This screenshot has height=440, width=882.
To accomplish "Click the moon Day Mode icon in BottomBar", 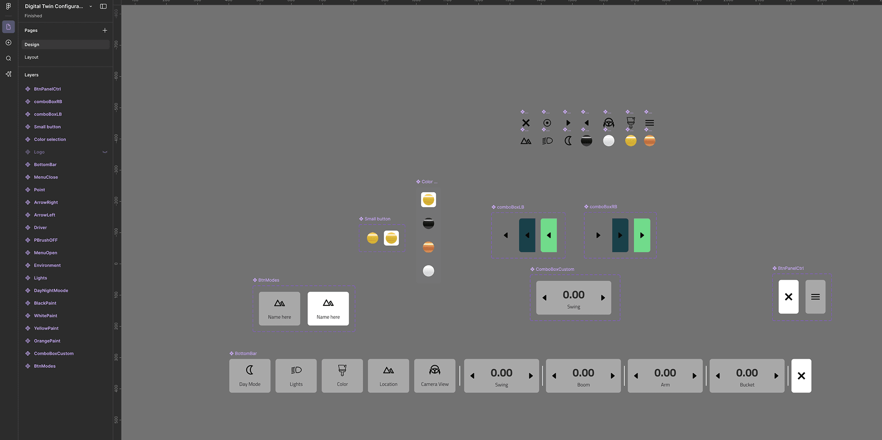I will click(249, 376).
